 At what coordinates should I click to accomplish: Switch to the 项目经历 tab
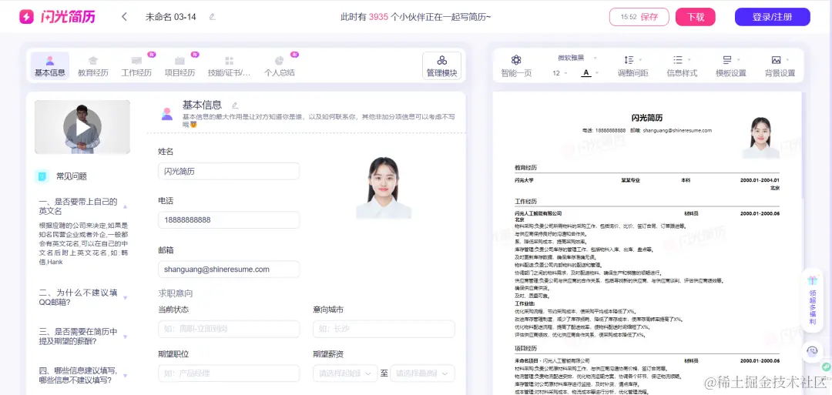click(x=179, y=65)
